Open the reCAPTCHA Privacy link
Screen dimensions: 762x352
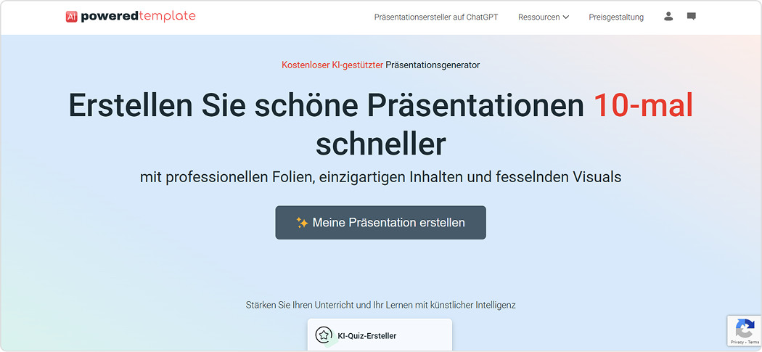pyautogui.click(x=737, y=343)
